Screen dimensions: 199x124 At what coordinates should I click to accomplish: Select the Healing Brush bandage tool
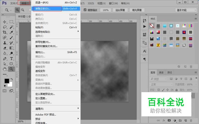[x=5, y=38]
